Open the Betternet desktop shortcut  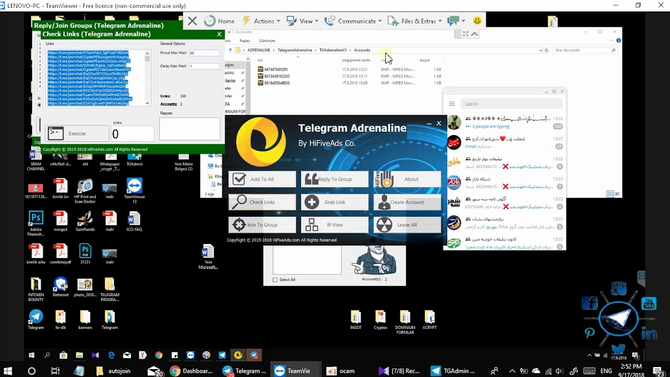pyautogui.click(x=60, y=287)
